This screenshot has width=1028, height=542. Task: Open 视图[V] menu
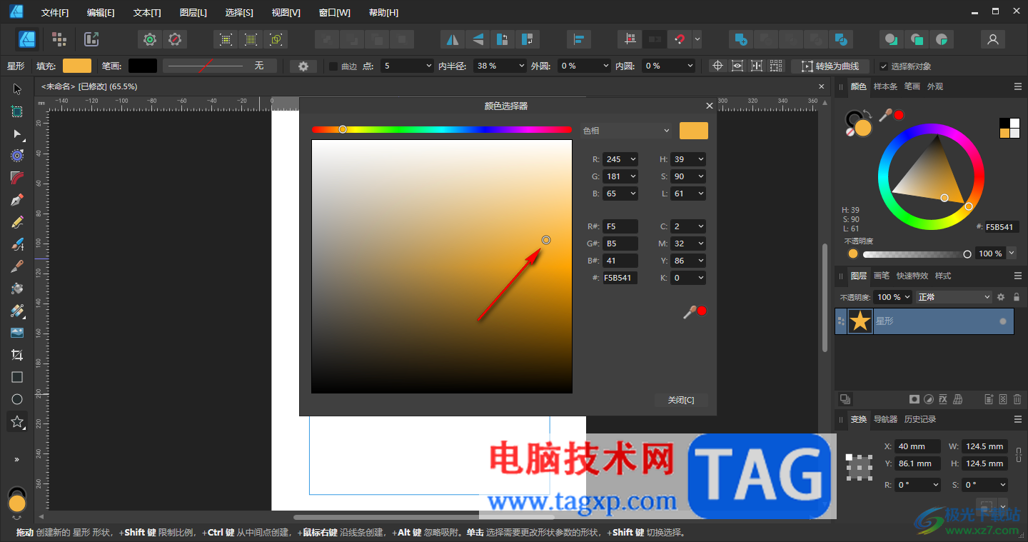tap(286, 13)
